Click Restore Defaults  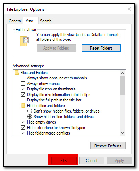(x=108, y=146)
